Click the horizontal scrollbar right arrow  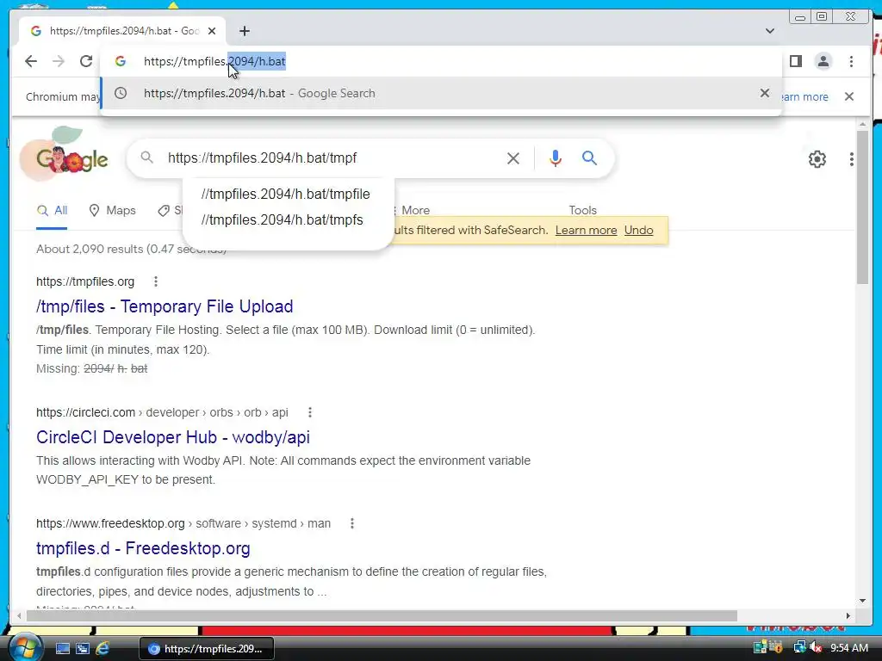[x=848, y=616]
